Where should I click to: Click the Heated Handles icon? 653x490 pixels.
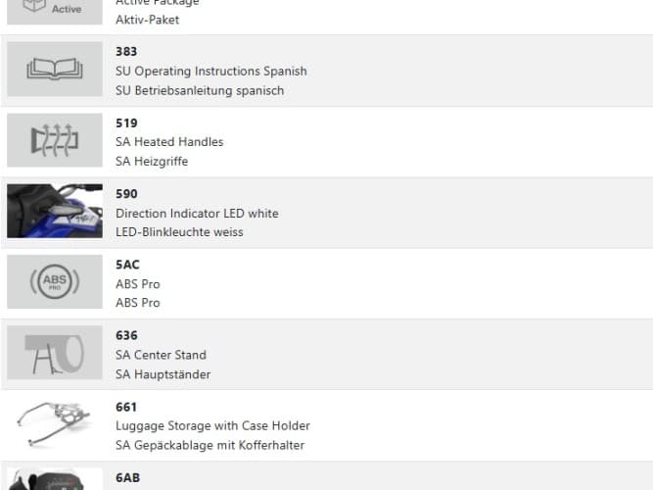point(55,140)
